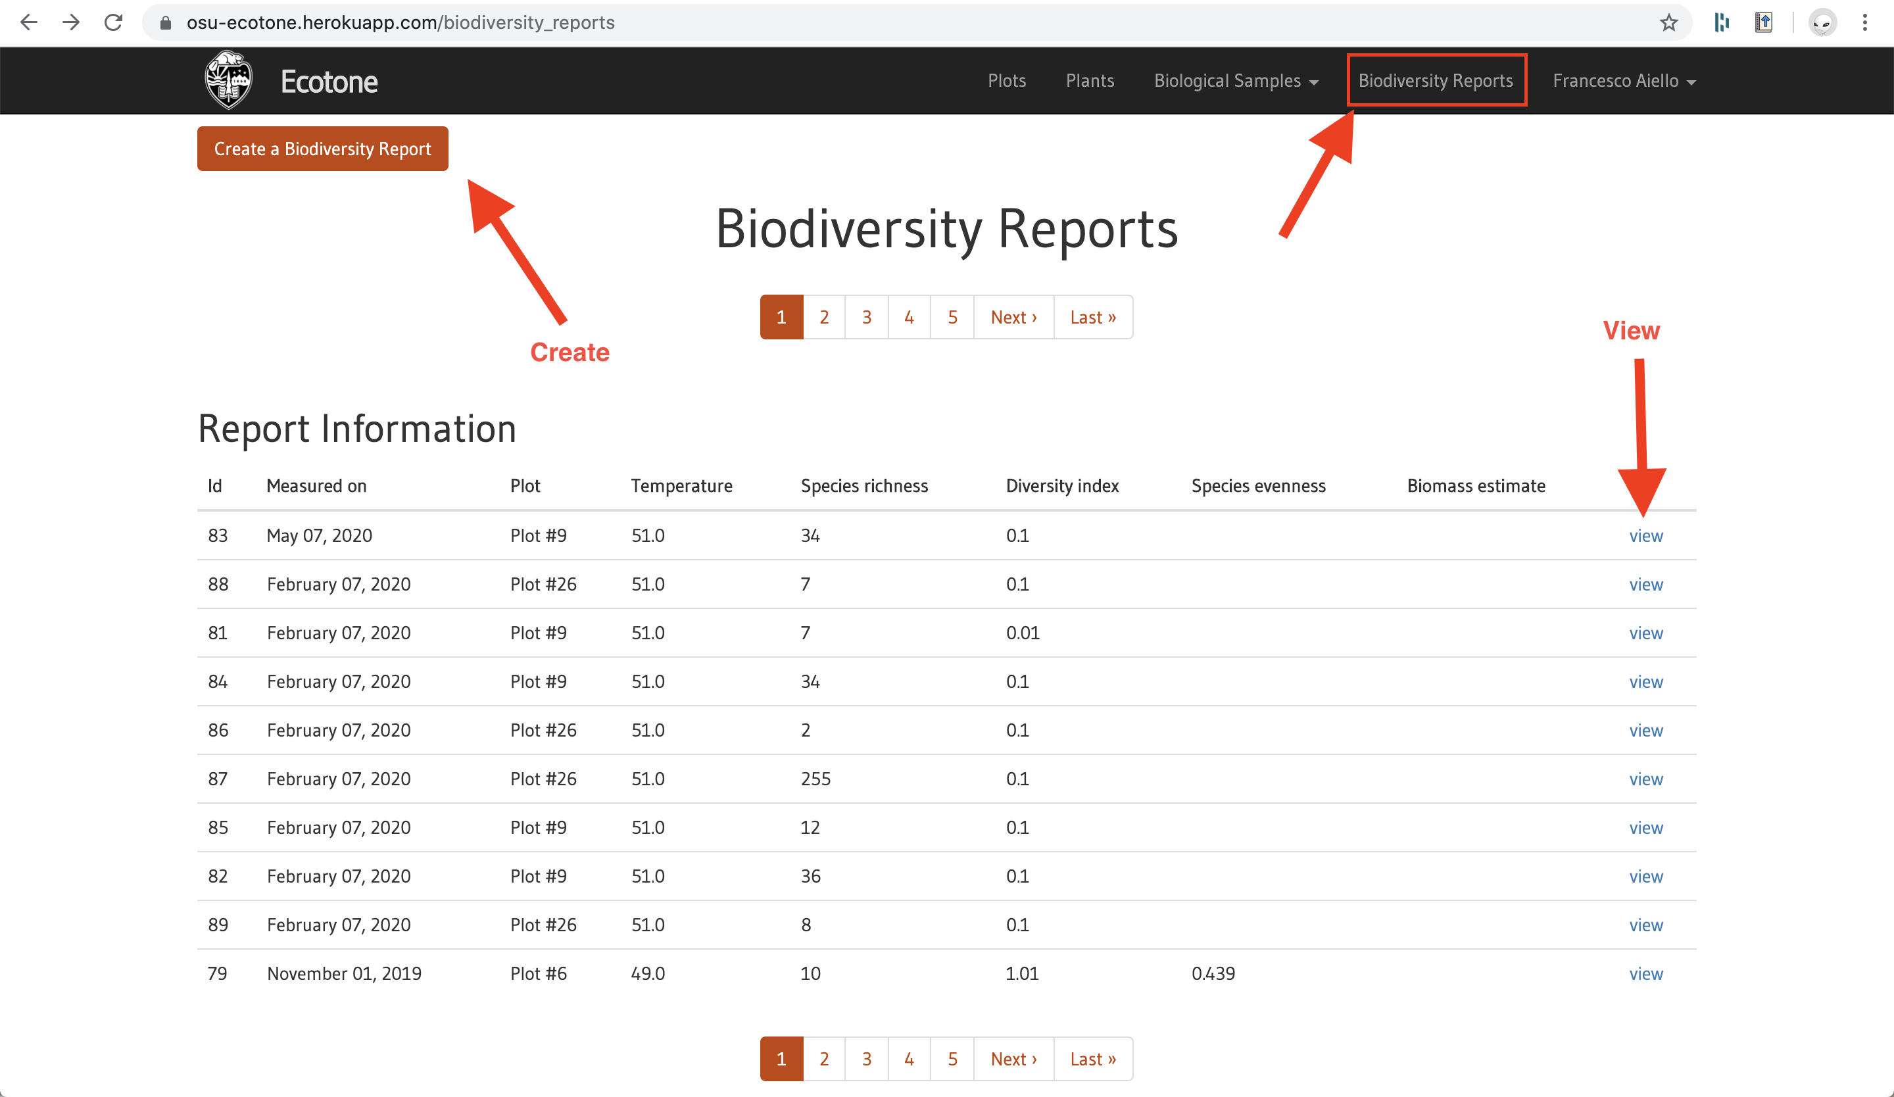Click the Species evenness column header
The image size is (1894, 1097).
click(x=1258, y=486)
